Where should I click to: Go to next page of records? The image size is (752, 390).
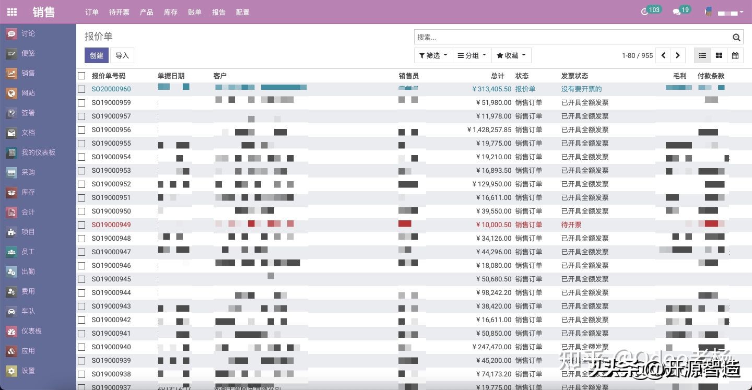pyautogui.click(x=678, y=55)
